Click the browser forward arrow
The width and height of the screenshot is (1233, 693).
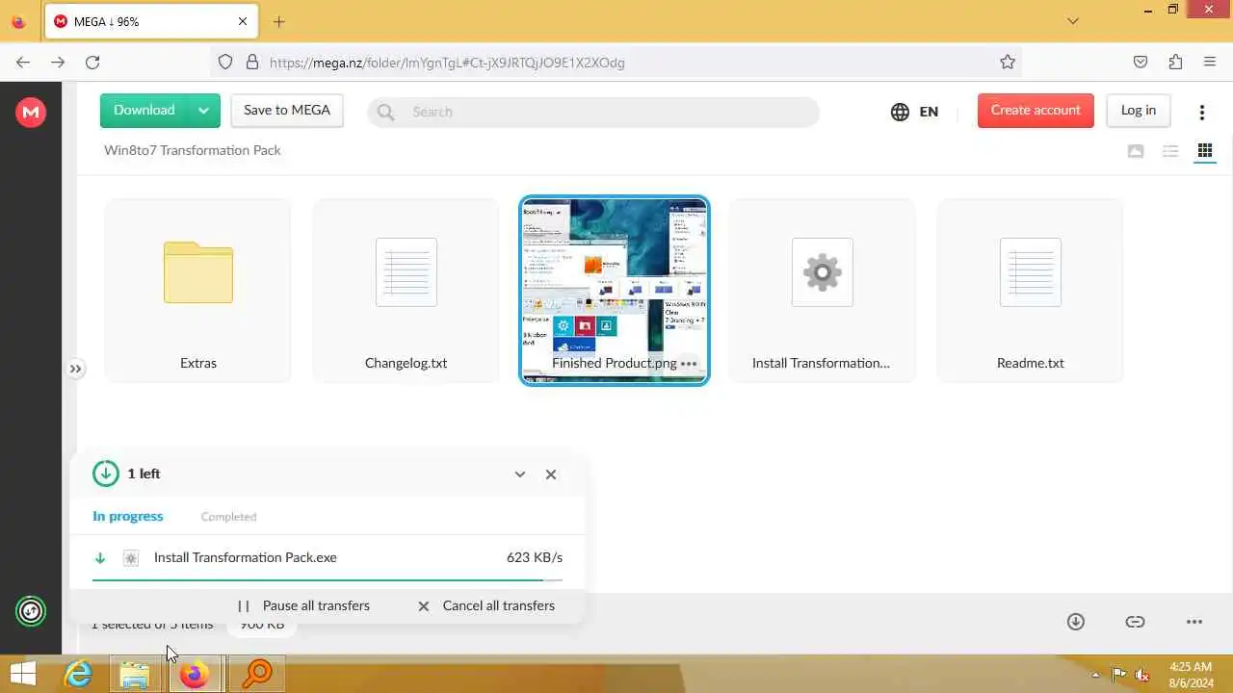pyautogui.click(x=58, y=63)
